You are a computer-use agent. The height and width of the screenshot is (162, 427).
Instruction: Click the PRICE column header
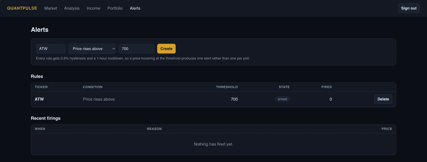click(387, 129)
